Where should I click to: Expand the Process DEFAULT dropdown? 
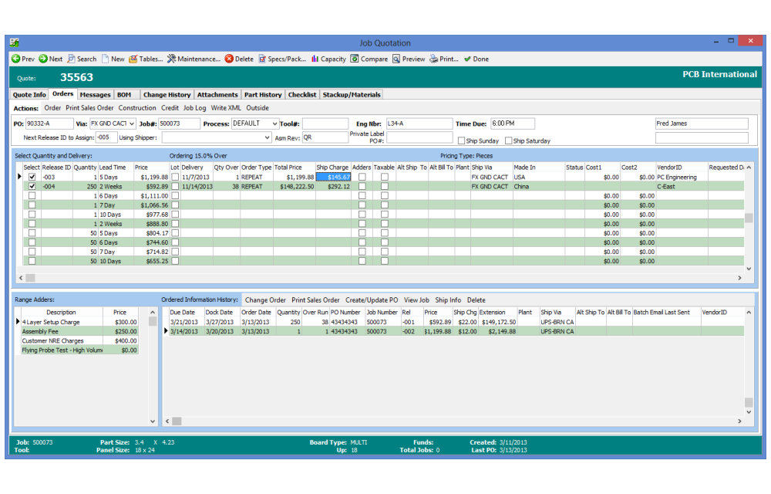tap(275, 123)
